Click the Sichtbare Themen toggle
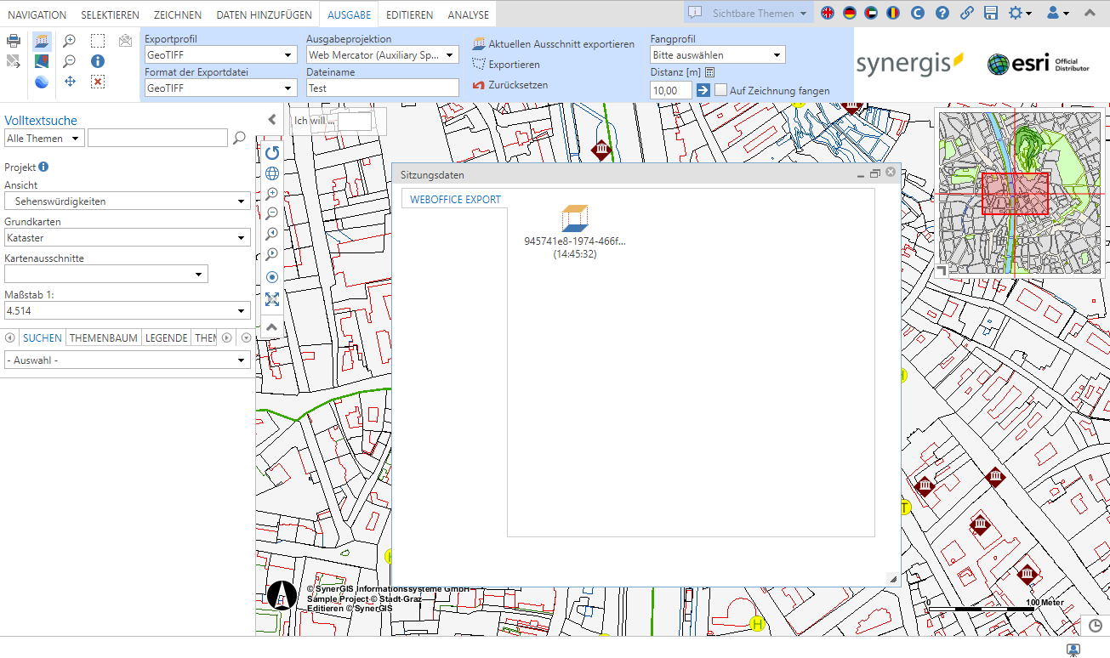The image size is (1110, 658). point(747,12)
